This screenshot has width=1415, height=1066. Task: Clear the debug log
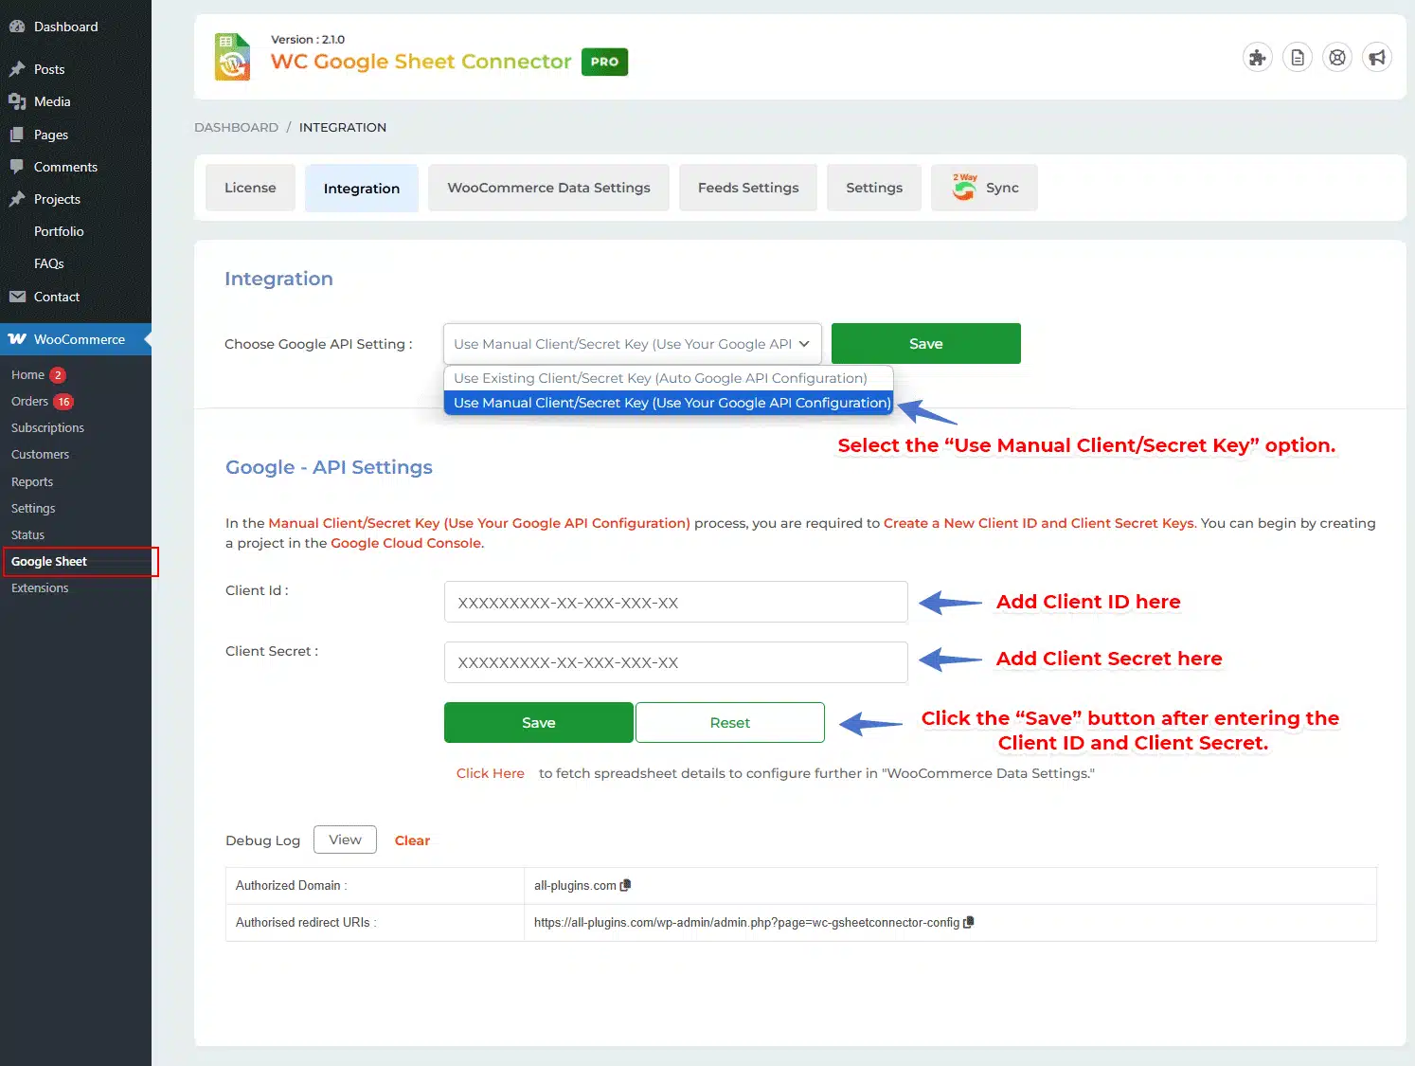(412, 840)
